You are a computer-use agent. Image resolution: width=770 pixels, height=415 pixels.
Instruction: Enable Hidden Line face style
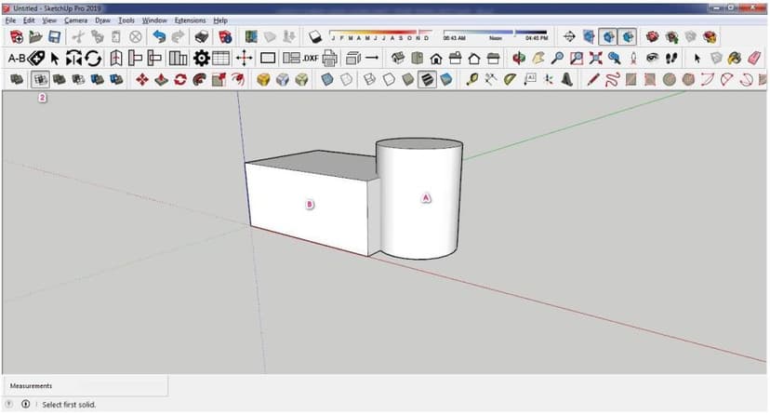(x=389, y=79)
